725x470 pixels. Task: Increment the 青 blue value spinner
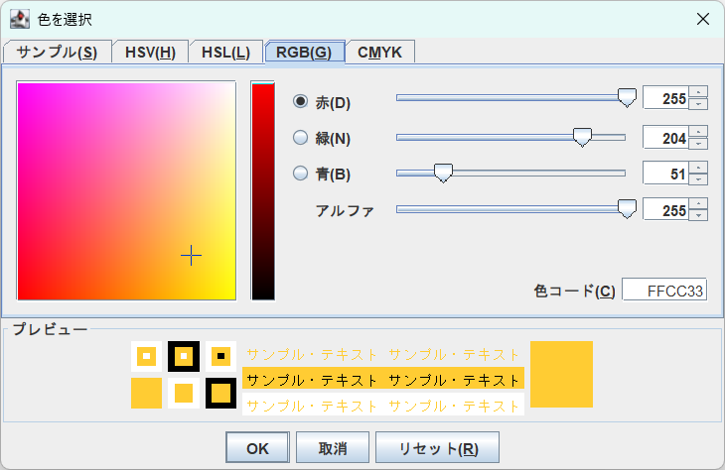pyautogui.click(x=698, y=168)
